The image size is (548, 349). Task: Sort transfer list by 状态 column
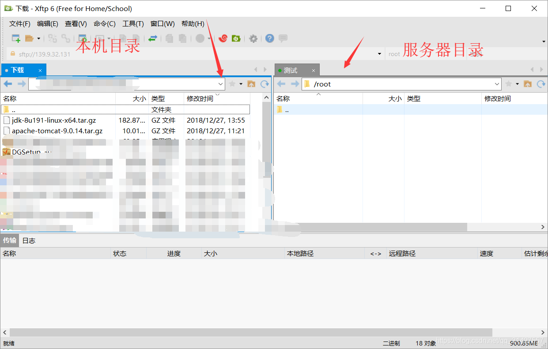click(x=128, y=253)
